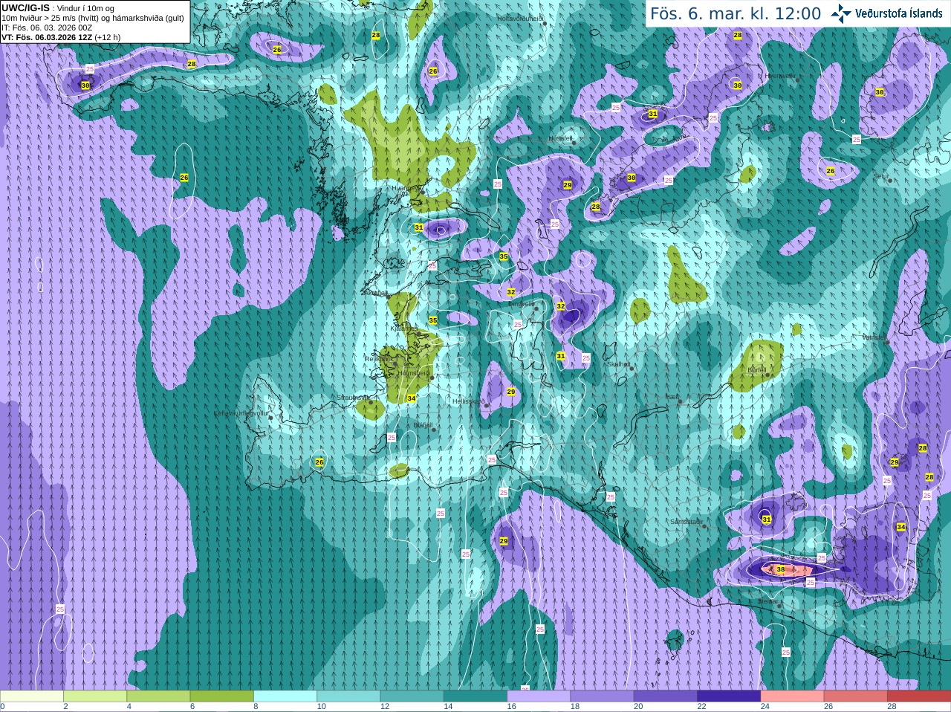Pick the bright cyan 8–10 m/s scale swatch
The width and height of the screenshot is (951, 712).
point(285,696)
